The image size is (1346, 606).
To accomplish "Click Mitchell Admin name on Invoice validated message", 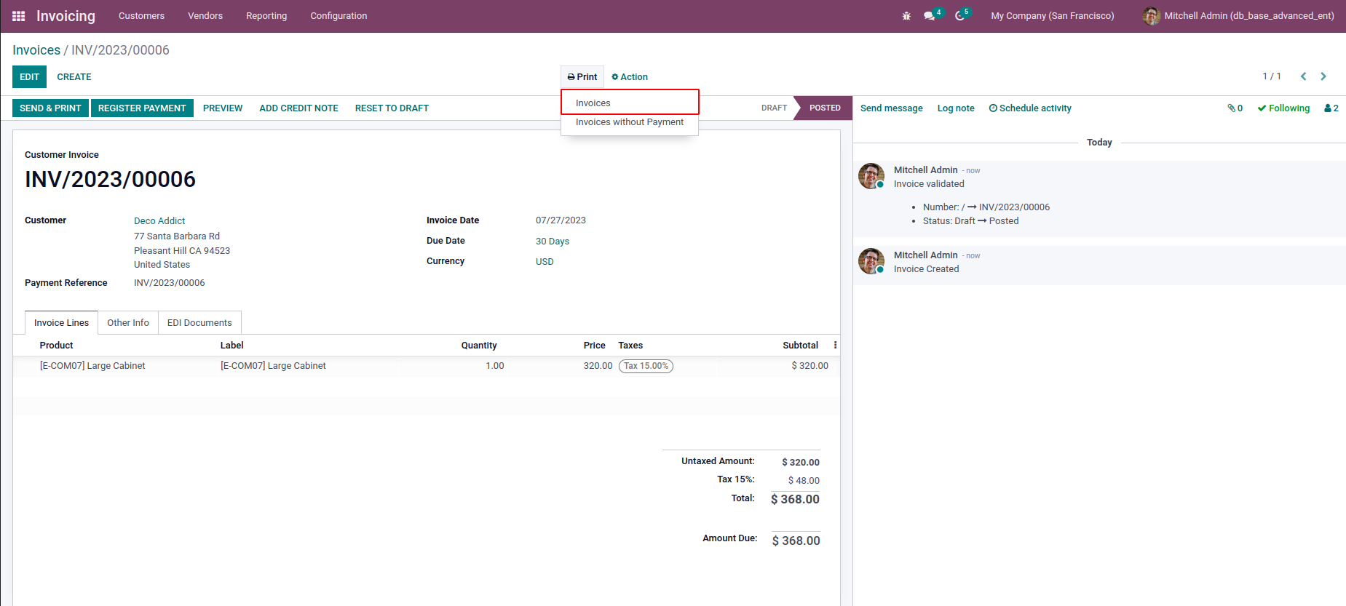I will coord(925,170).
